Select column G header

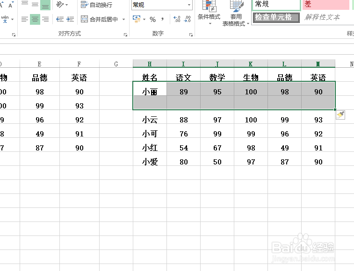click(x=116, y=64)
